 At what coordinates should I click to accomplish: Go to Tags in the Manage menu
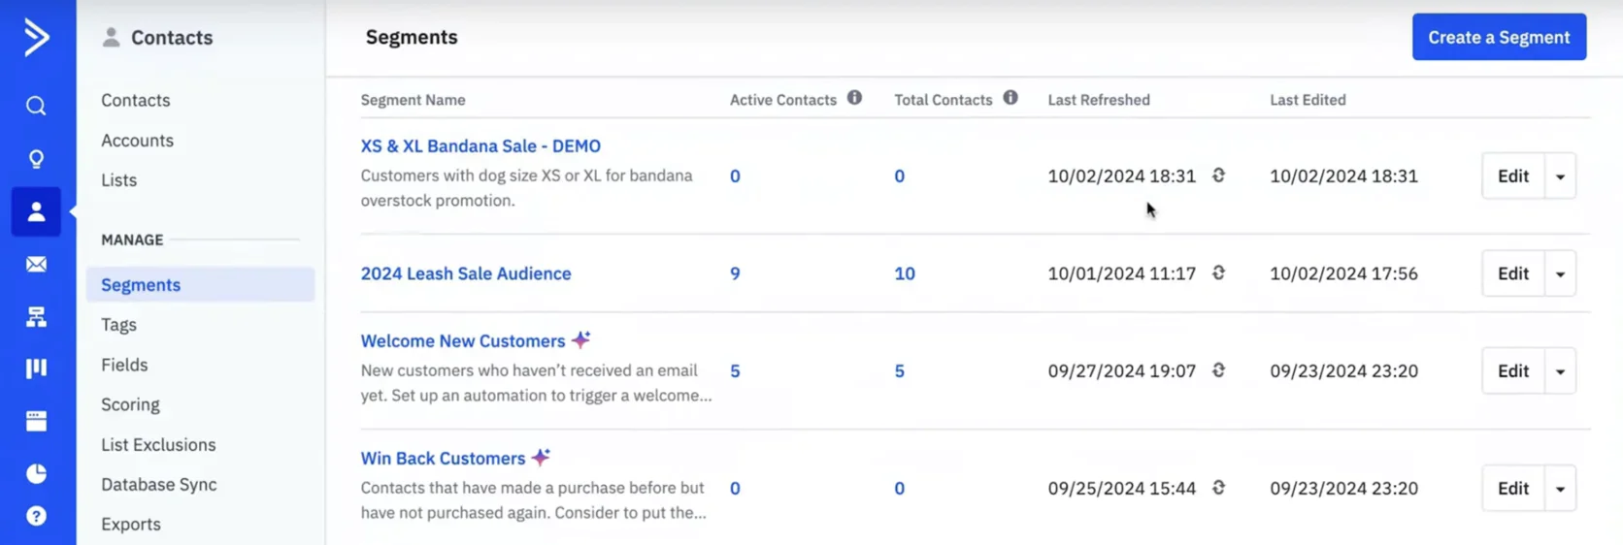tap(118, 325)
